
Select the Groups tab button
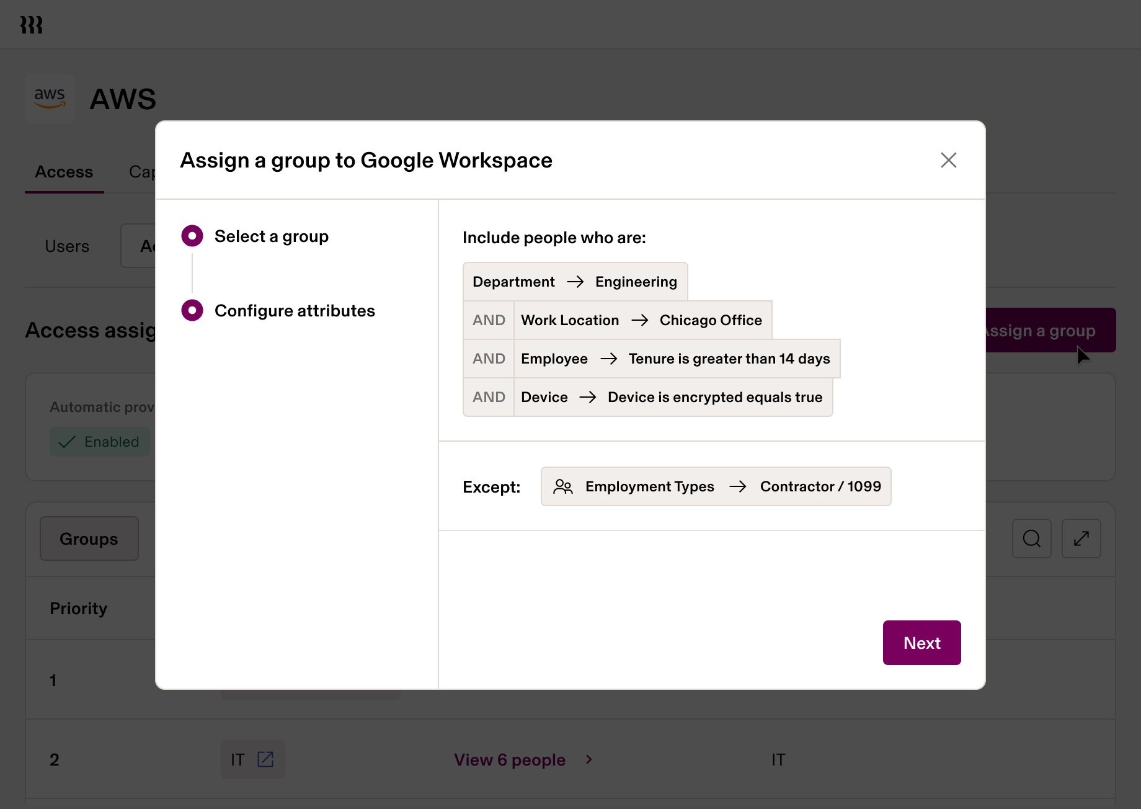[89, 539]
